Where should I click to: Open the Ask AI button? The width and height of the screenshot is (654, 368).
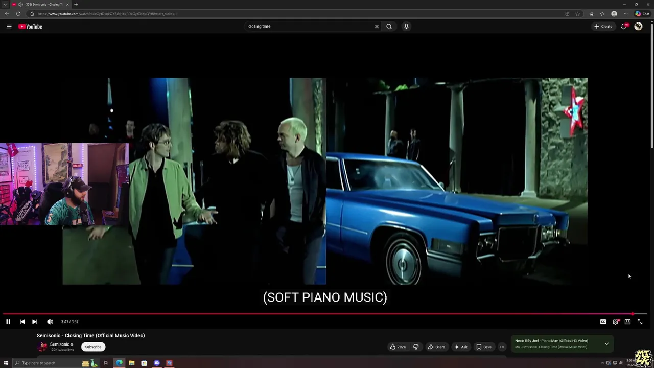point(461,347)
